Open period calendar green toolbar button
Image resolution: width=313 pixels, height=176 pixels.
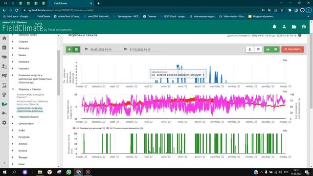[x=76, y=49]
